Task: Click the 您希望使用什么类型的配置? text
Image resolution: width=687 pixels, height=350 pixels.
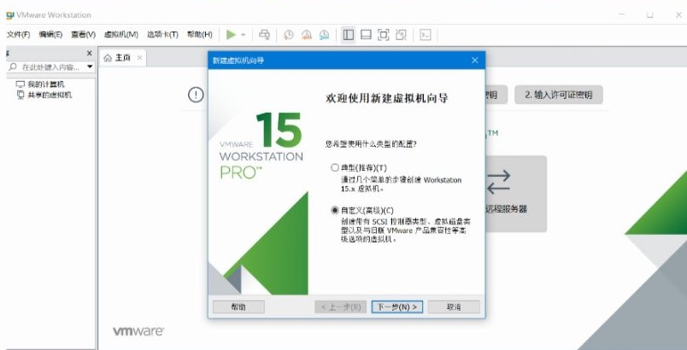Action: click(x=371, y=144)
